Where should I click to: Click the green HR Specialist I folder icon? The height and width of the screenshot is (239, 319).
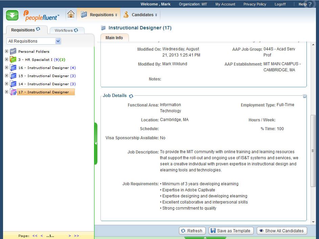[13, 59]
